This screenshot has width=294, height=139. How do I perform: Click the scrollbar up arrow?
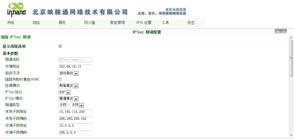(x=291, y=38)
